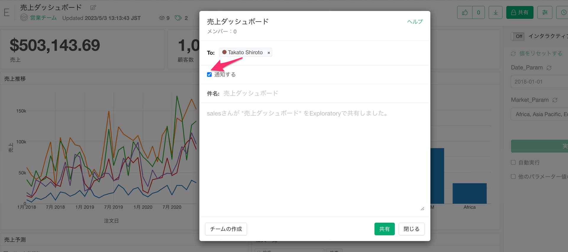Screen dimensions: 568x252
Task: Open the ヘルプ link
Action: pyautogui.click(x=415, y=22)
